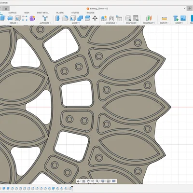
Task: Expand the CREATE dropdown
Action: pos(14,23)
